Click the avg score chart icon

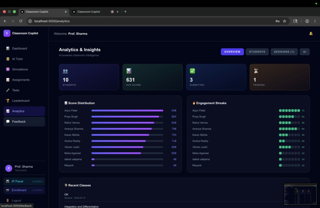click(x=129, y=71)
